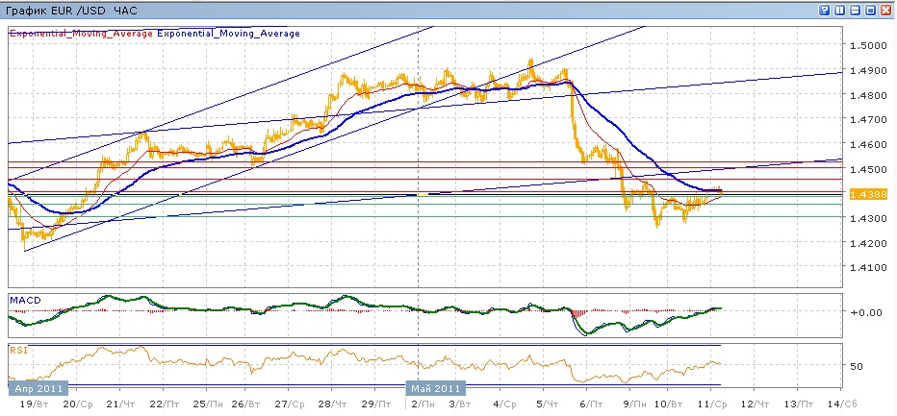This screenshot has height=416, width=897.
Task: Click the RSI indicator label
Action: [18, 350]
